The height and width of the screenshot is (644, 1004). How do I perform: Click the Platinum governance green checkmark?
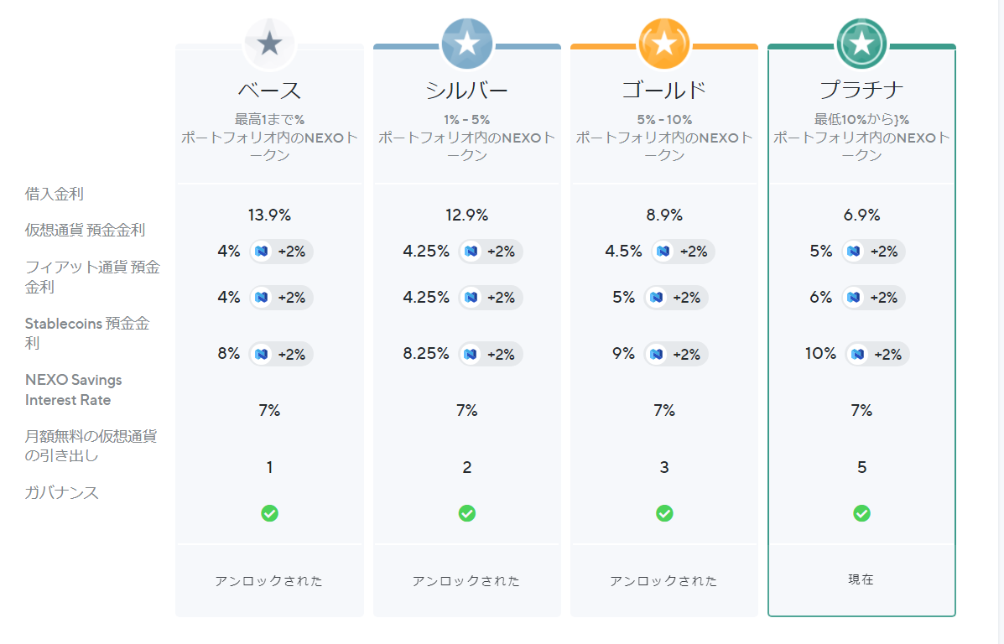click(x=861, y=513)
